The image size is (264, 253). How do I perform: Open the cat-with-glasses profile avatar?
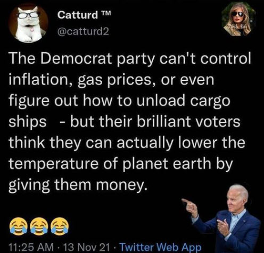[28, 23]
